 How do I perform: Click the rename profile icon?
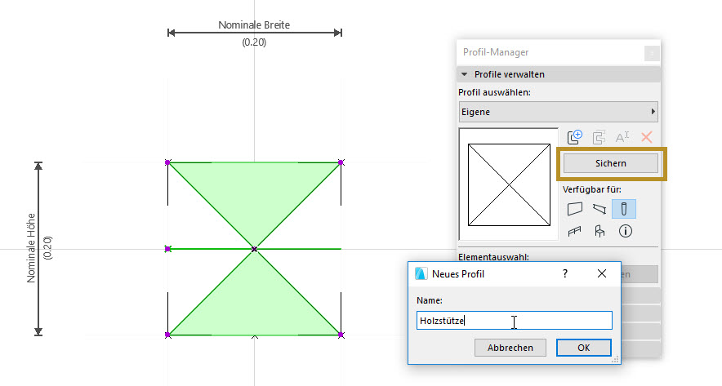[622, 137]
